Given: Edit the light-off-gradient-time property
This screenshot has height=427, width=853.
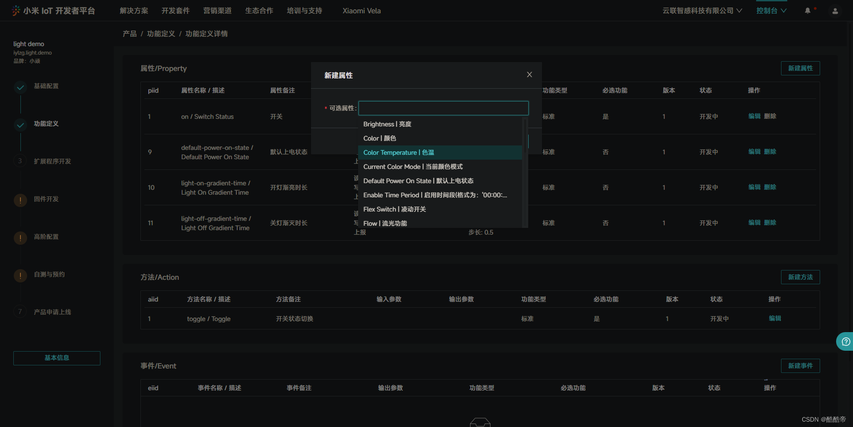Looking at the screenshot, I should tap(754, 223).
